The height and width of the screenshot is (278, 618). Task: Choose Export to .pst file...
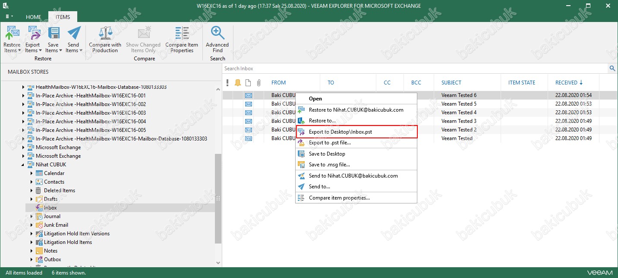[356, 143]
